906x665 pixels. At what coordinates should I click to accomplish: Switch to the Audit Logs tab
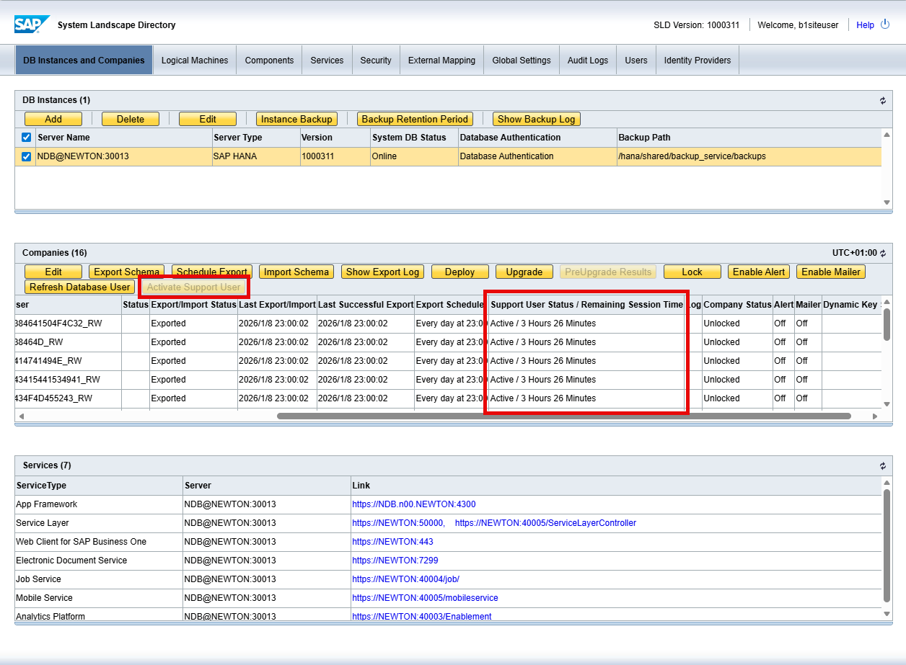click(587, 61)
